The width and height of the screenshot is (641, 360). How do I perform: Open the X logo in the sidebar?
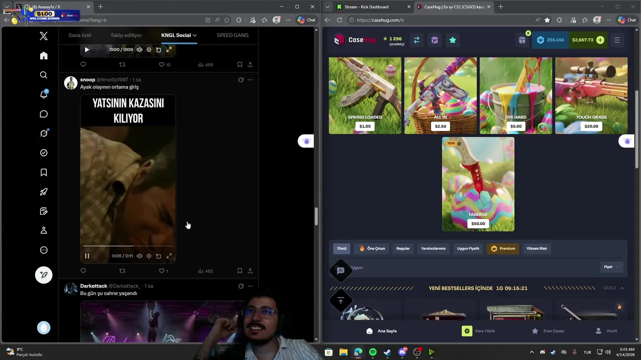[44, 36]
